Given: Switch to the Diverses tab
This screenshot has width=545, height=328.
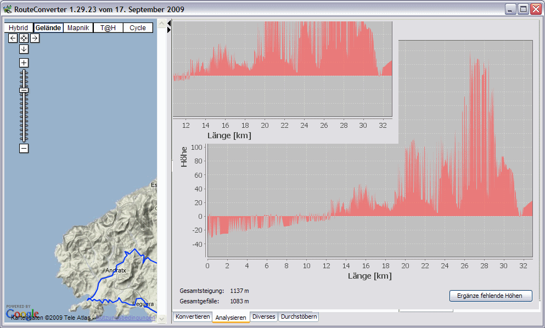Looking at the screenshot, I should tap(263, 317).
